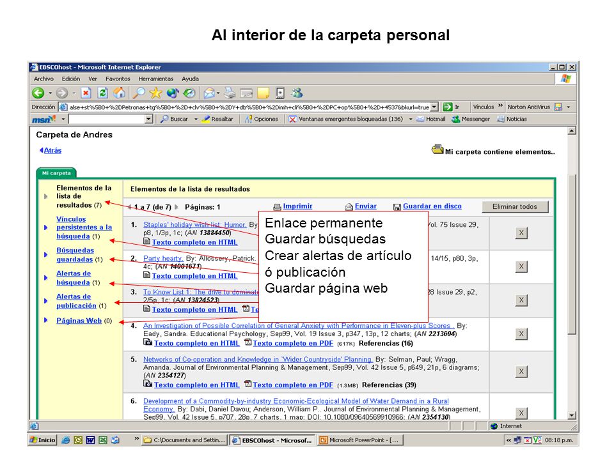Click the msn logo on the toolbar
The image size is (614, 460).
pyautogui.click(x=44, y=119)
